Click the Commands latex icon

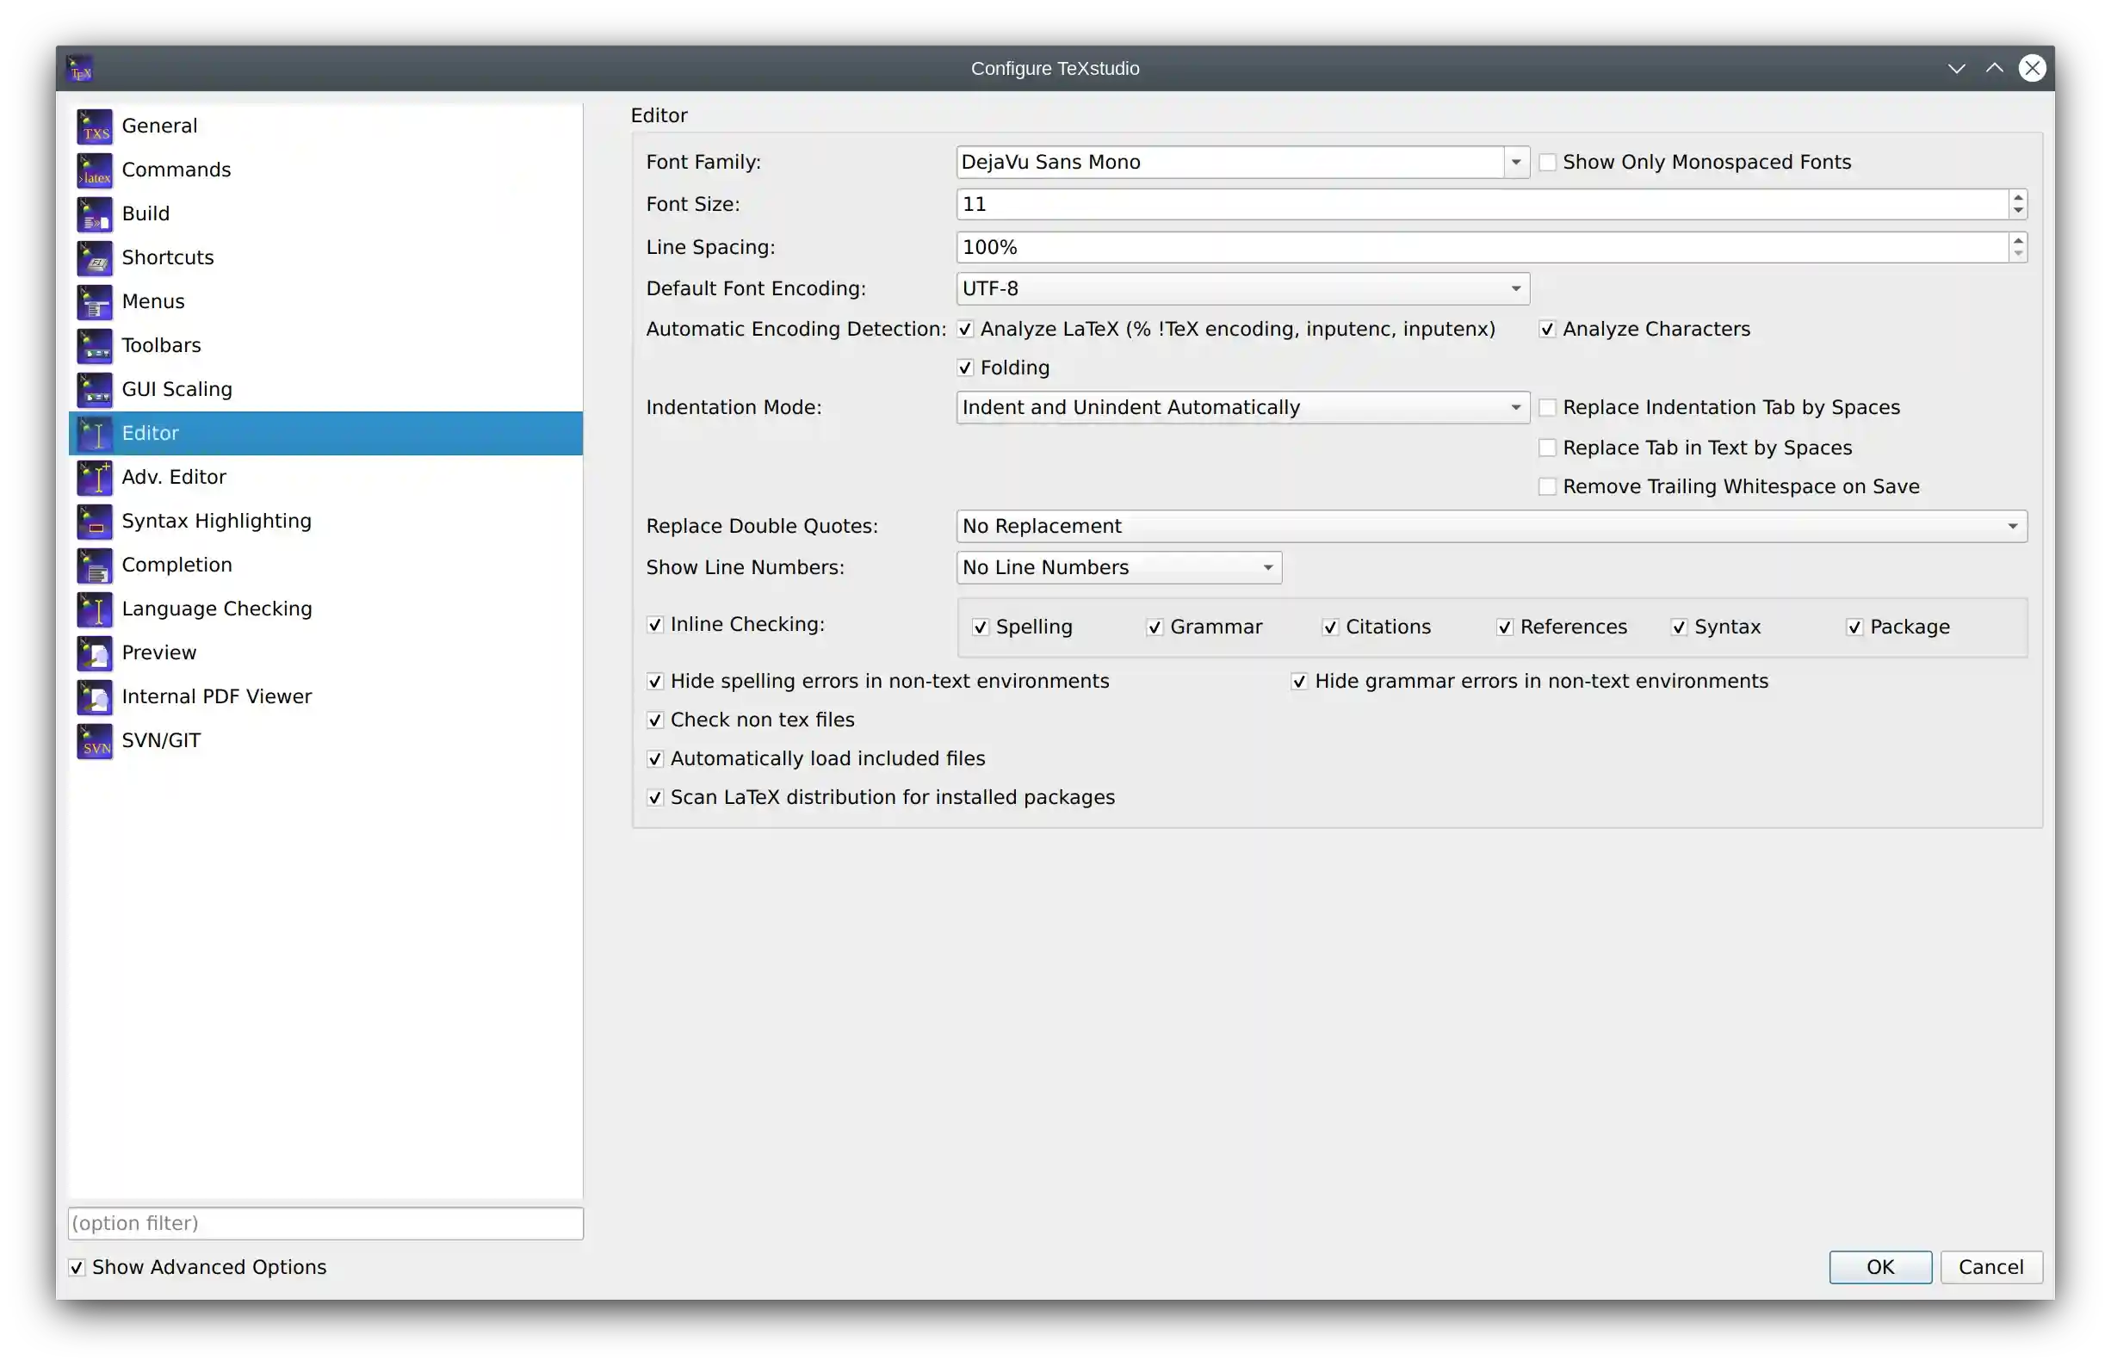pos(95,170)
